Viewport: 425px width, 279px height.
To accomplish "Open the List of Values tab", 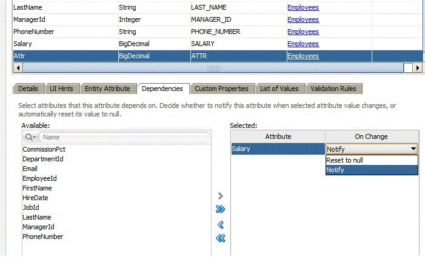I will pyautogui.click(x=279, y=89).
